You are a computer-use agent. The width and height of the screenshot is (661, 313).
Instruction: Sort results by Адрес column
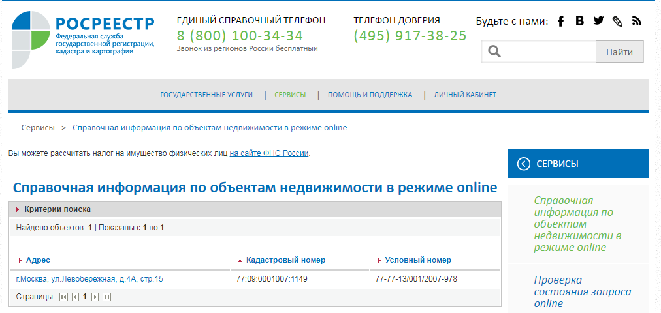38,260
